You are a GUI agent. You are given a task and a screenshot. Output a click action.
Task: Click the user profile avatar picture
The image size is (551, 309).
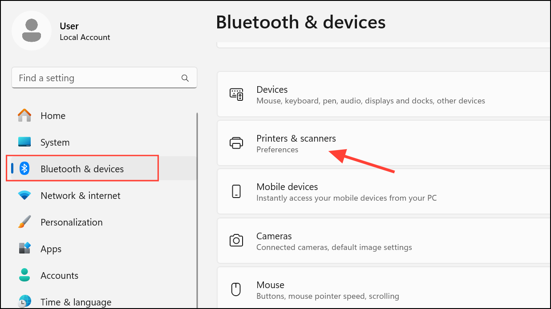32,31
